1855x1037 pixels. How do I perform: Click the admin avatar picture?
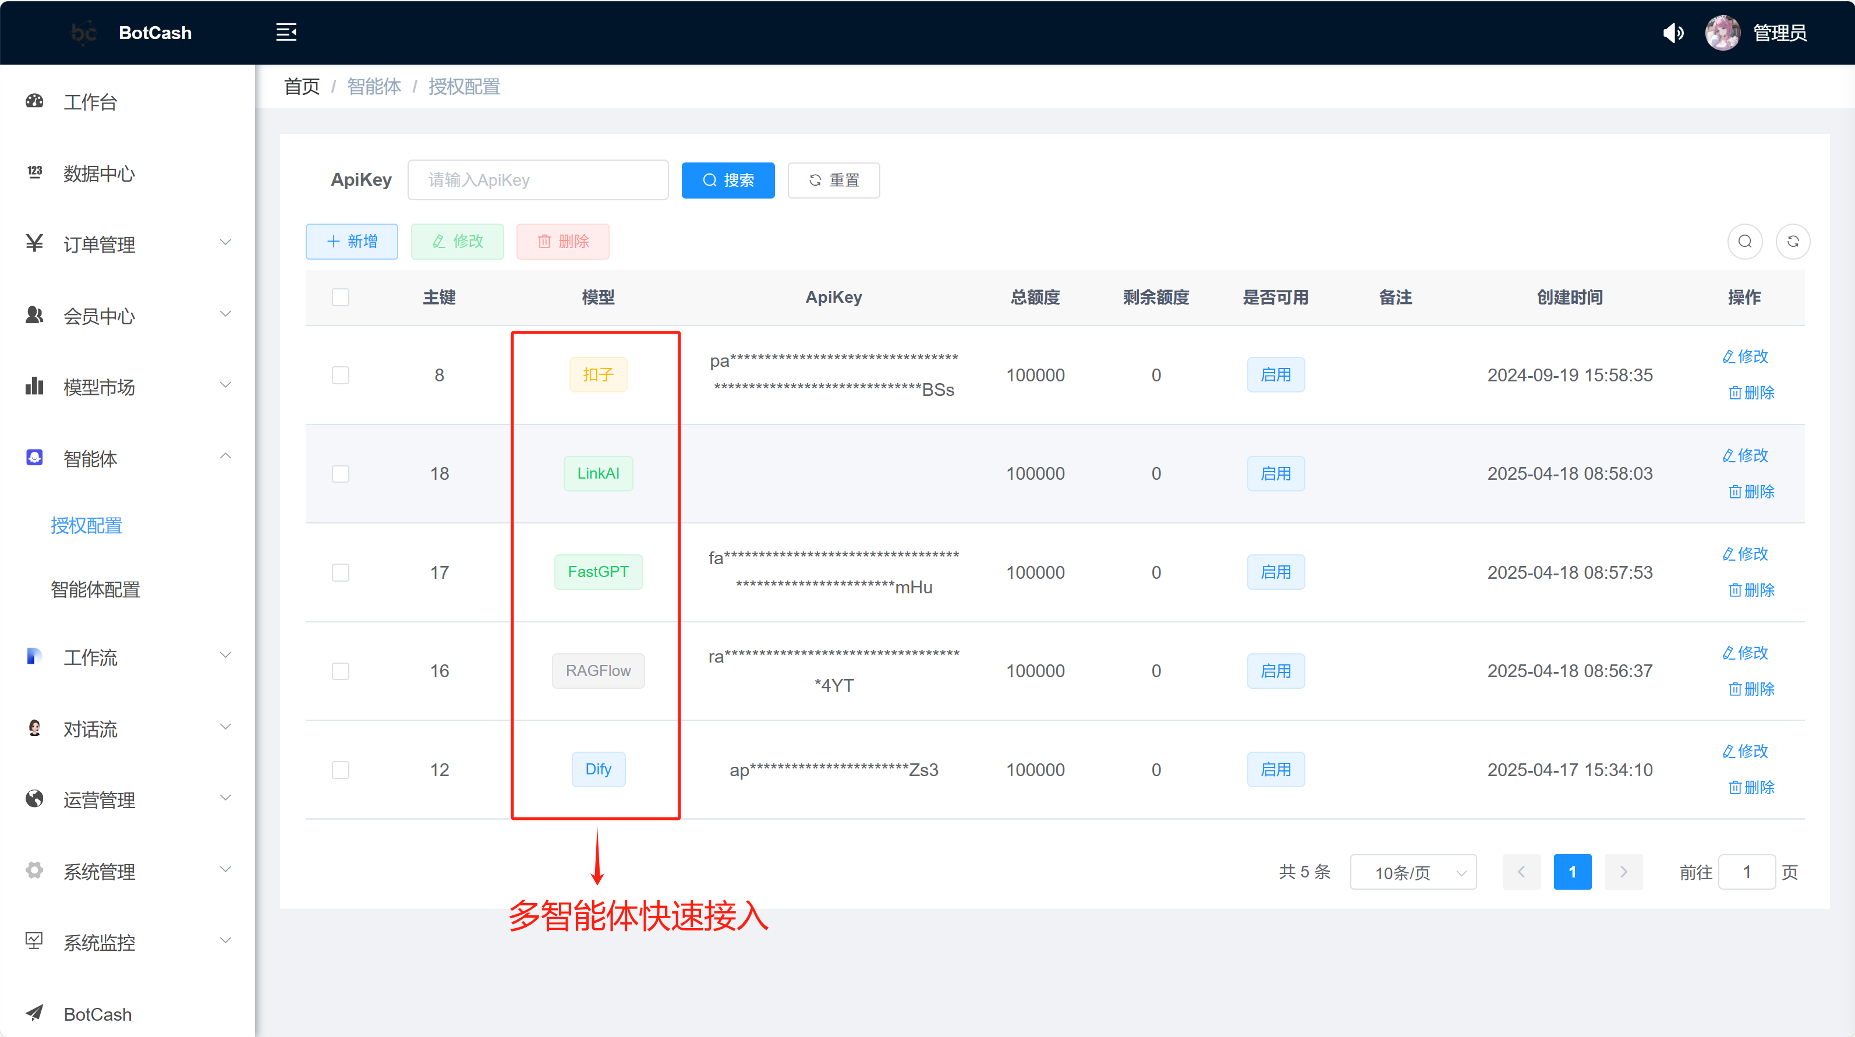[1722, 33]
